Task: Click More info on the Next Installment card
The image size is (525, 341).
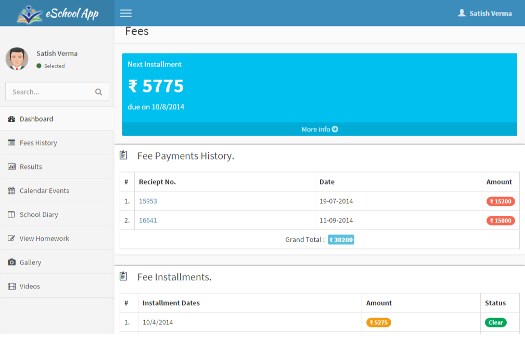Action: click(319, 129)
